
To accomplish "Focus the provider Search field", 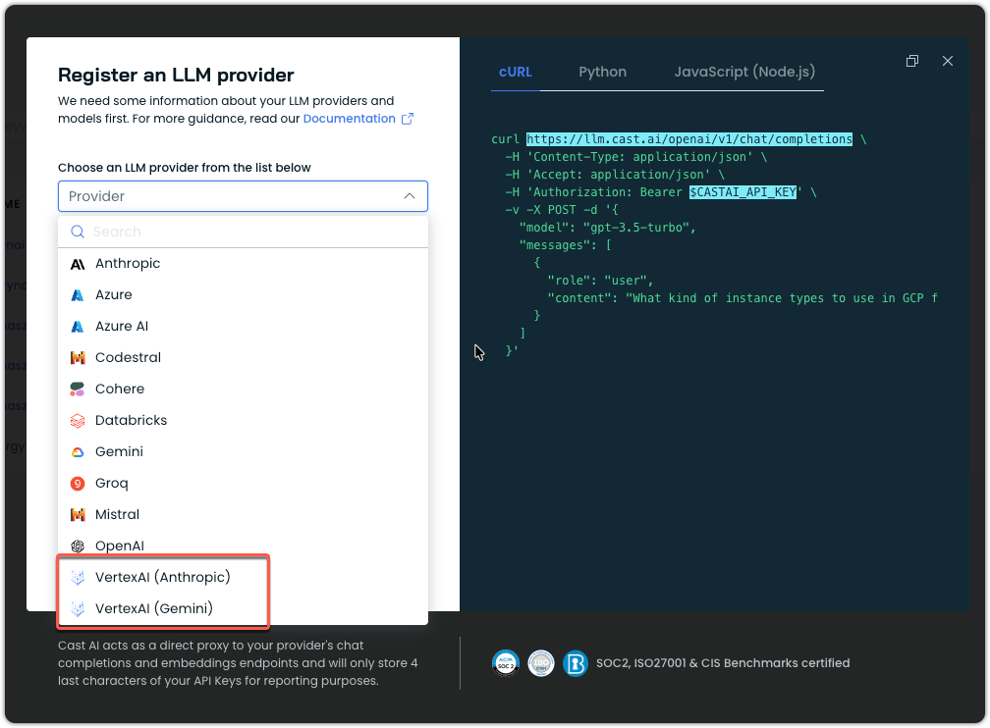I will click(244, 232).
